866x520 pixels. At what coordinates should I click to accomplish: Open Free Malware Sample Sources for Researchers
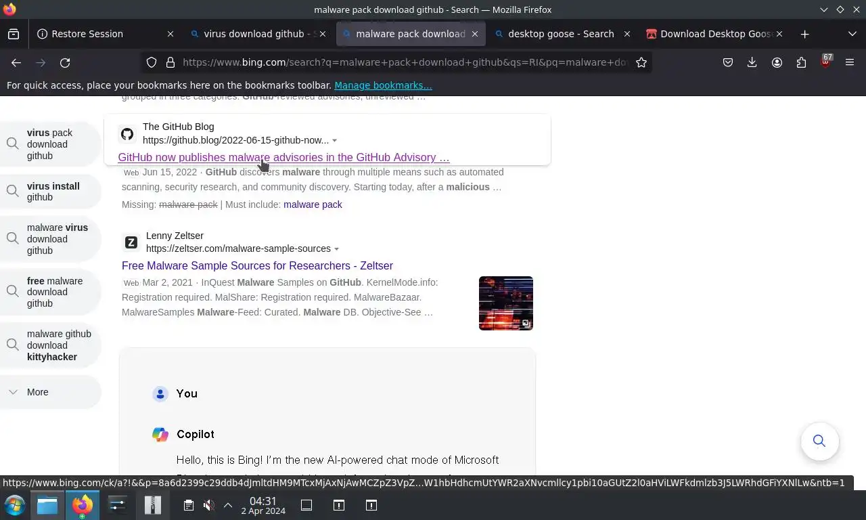[257, 265]
